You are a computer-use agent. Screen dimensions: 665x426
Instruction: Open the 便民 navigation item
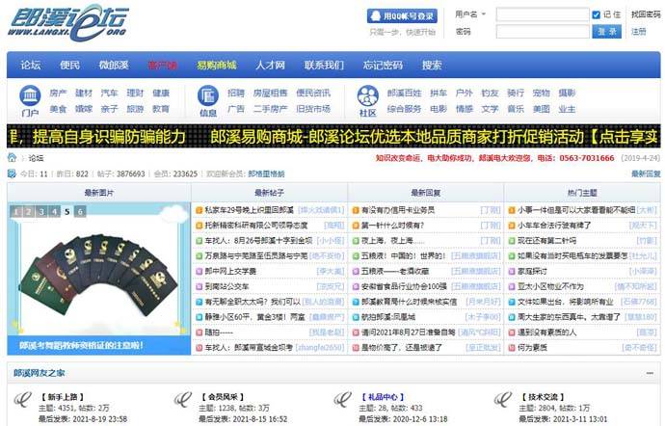69,65
